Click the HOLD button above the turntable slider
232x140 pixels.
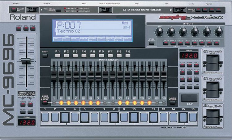coord(33,29)
